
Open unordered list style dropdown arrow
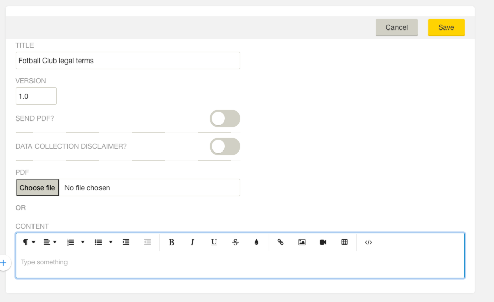point(111,242)
